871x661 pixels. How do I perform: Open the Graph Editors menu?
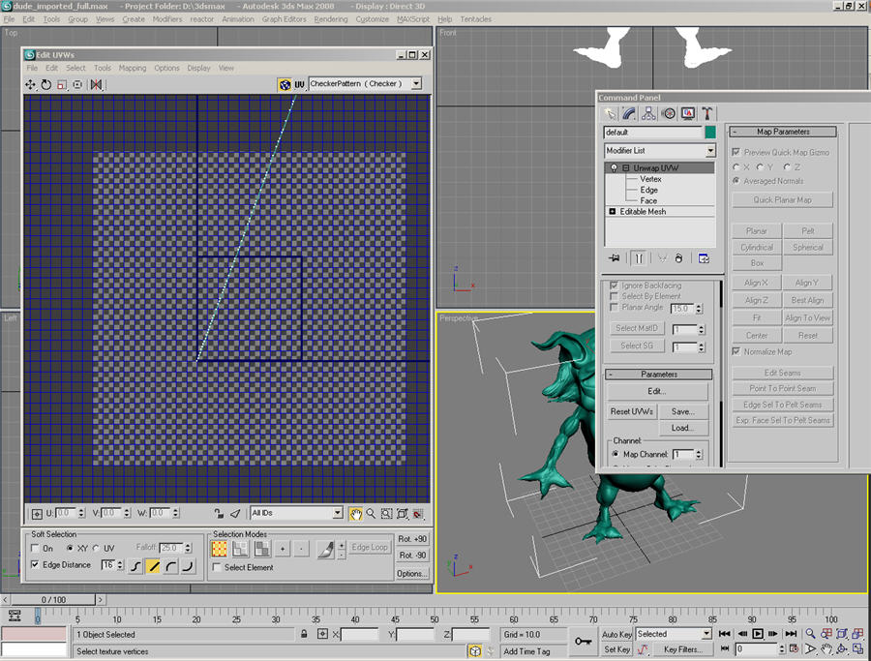tap(284, 19)
